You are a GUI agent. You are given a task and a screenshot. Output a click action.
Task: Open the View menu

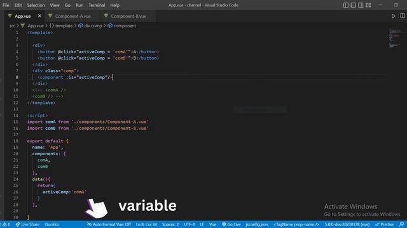pos(55,5)
